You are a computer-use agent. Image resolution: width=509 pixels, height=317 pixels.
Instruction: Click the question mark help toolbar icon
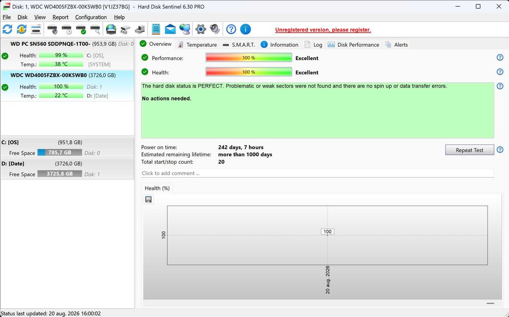231,29
